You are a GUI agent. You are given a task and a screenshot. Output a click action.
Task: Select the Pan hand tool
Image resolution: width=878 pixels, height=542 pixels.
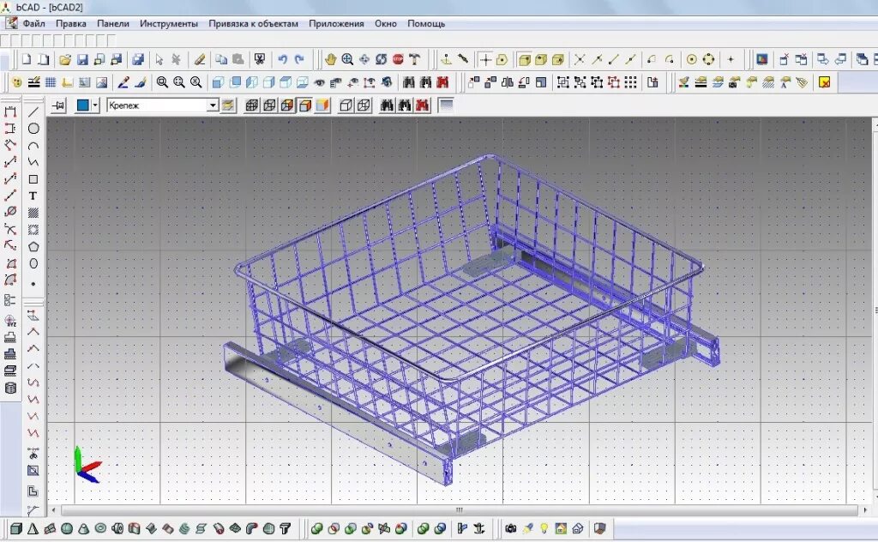click(x=330, y=59)
